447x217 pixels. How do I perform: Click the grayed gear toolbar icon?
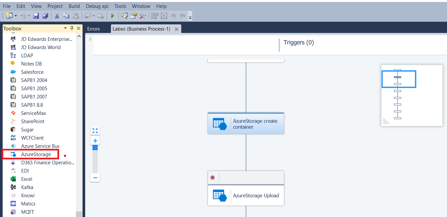pyautogui.click(x=164, y=15)
